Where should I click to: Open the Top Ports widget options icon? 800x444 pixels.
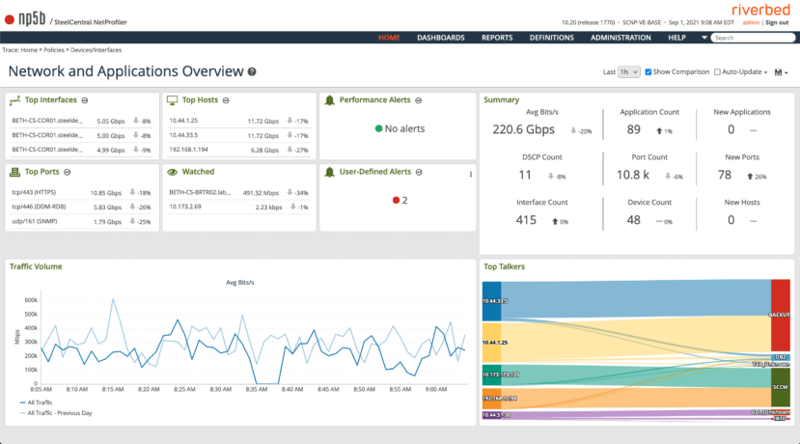[x=68, y=173]
